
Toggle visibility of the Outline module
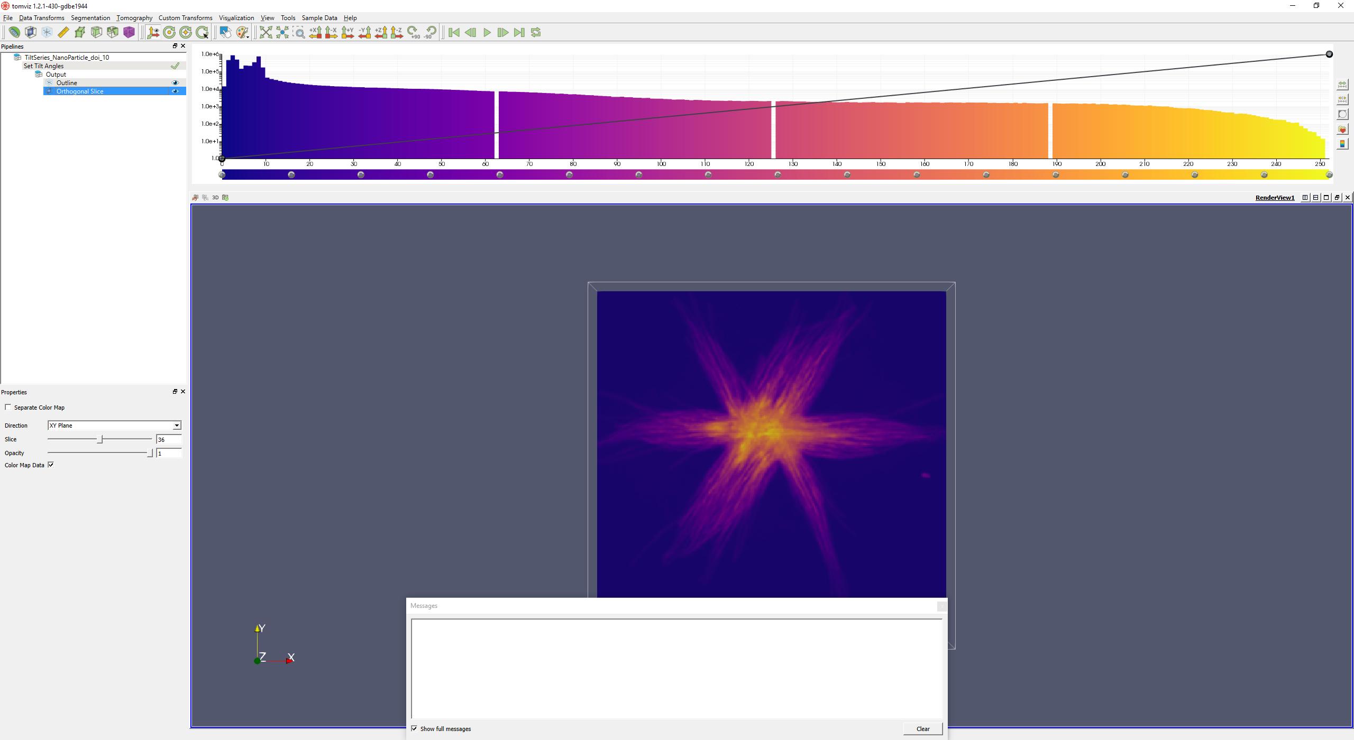click(x=175, y=82)
